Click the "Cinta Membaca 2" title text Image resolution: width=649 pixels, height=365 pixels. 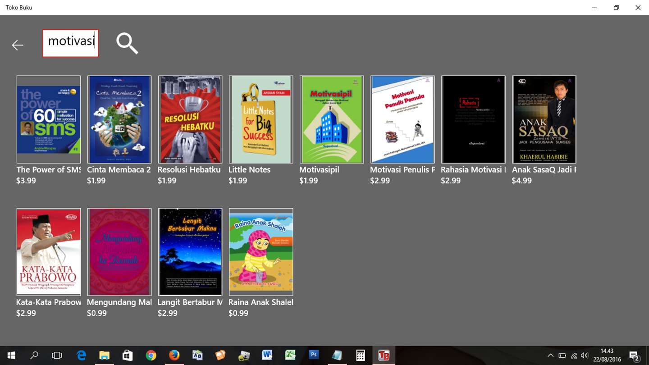pyautogui.click(x=119, y=170)
